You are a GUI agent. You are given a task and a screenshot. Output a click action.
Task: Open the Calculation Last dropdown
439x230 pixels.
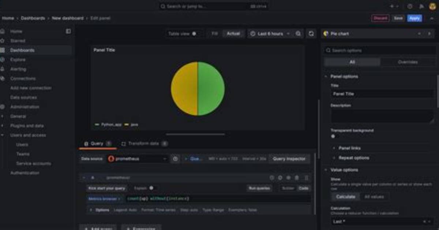click(x=382, y=222)
